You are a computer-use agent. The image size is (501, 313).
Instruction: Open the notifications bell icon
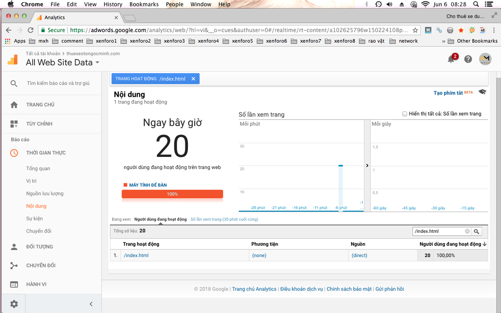point(451,59)
